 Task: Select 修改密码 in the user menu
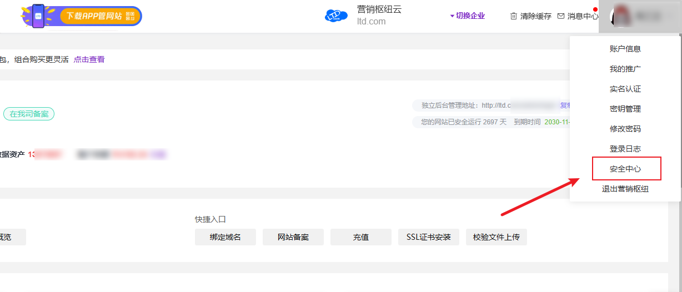[x=625, y=129]
